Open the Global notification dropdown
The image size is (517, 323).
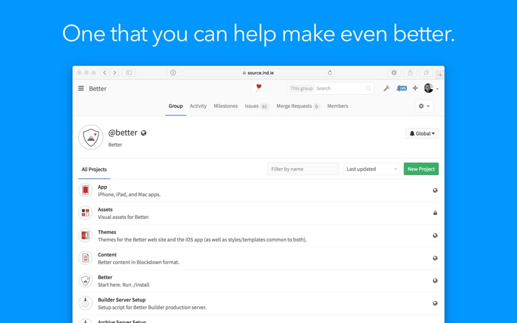tap(423, 133)
